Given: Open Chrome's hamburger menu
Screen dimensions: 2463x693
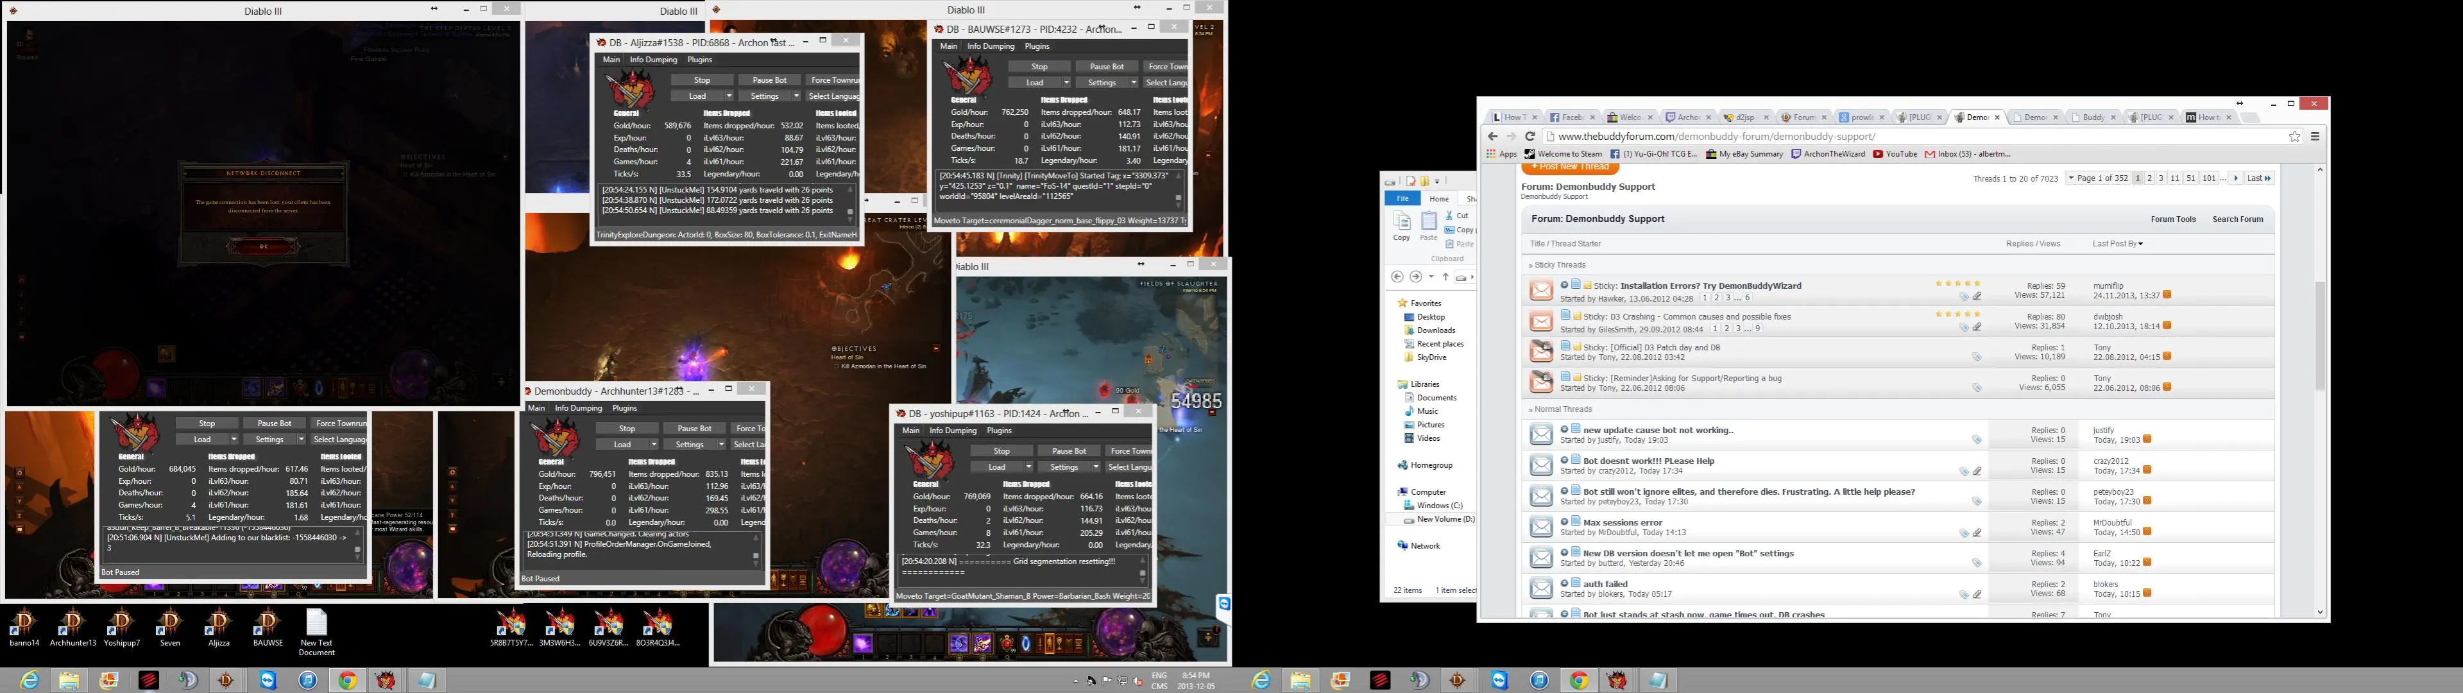Looking at the screenshot, I should click(2315, 137).
